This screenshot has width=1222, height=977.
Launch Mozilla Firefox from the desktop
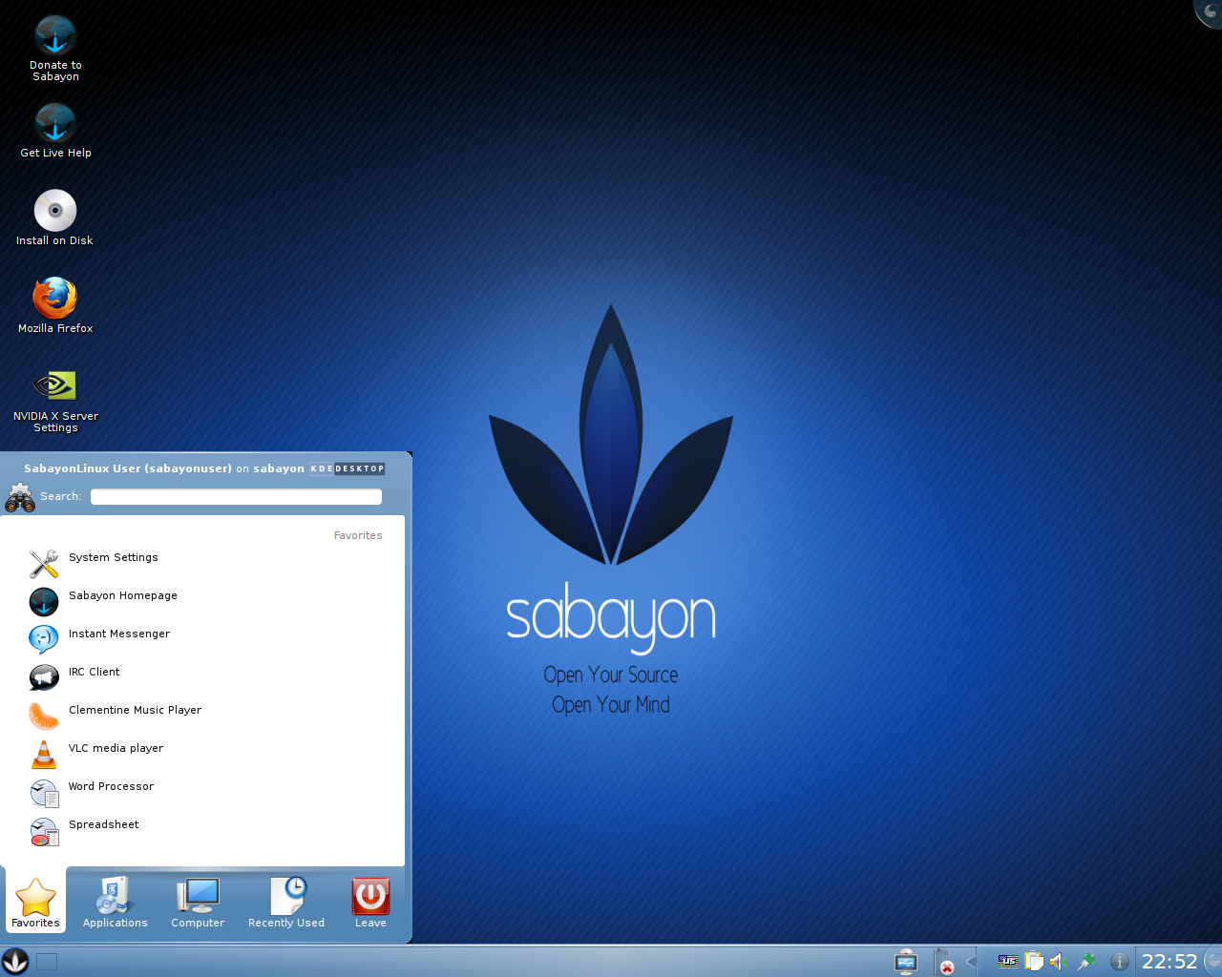pos(55,299)
